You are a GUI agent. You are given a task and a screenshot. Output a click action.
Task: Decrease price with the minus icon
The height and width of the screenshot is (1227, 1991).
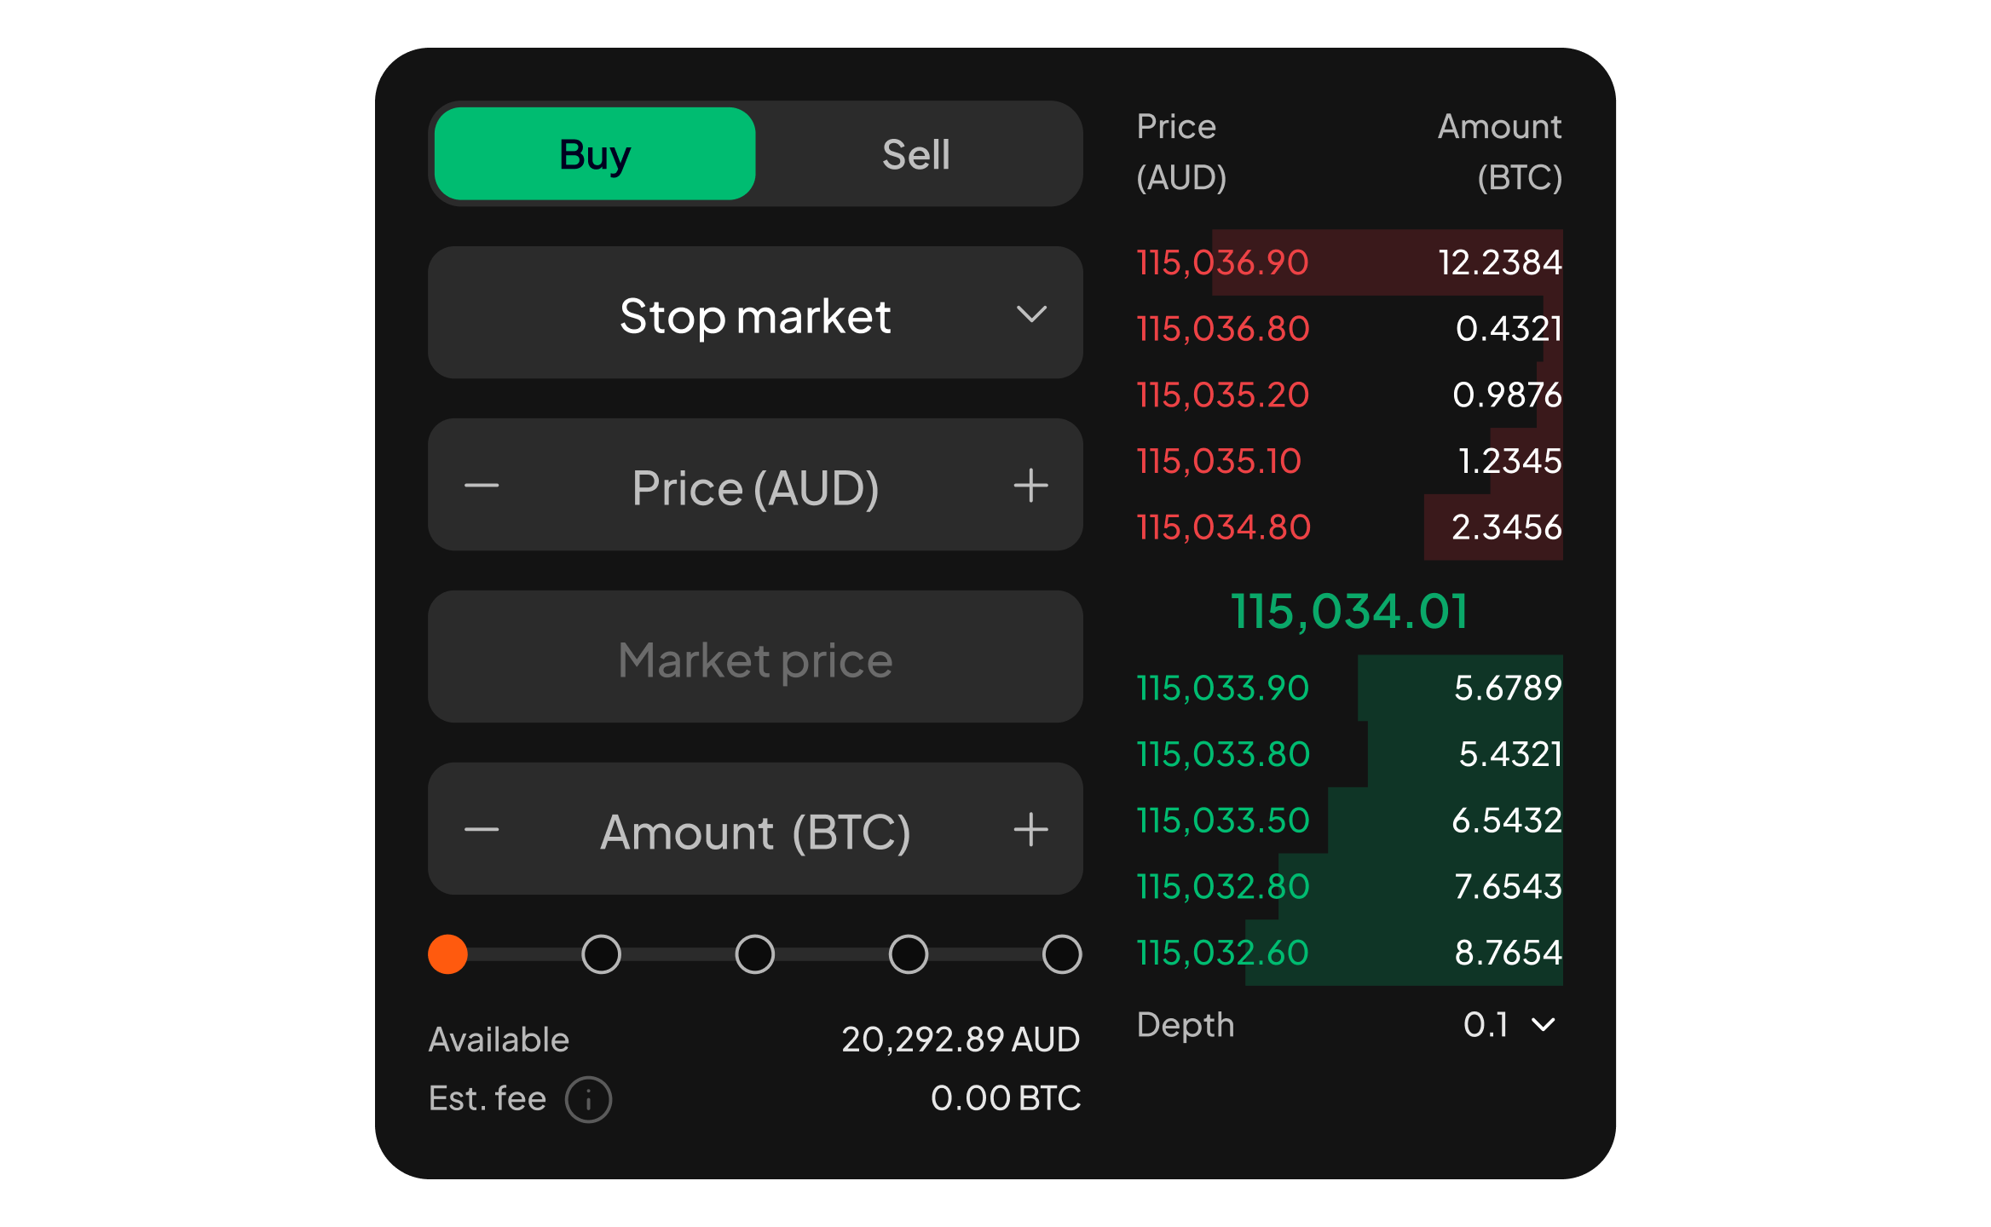482,486
